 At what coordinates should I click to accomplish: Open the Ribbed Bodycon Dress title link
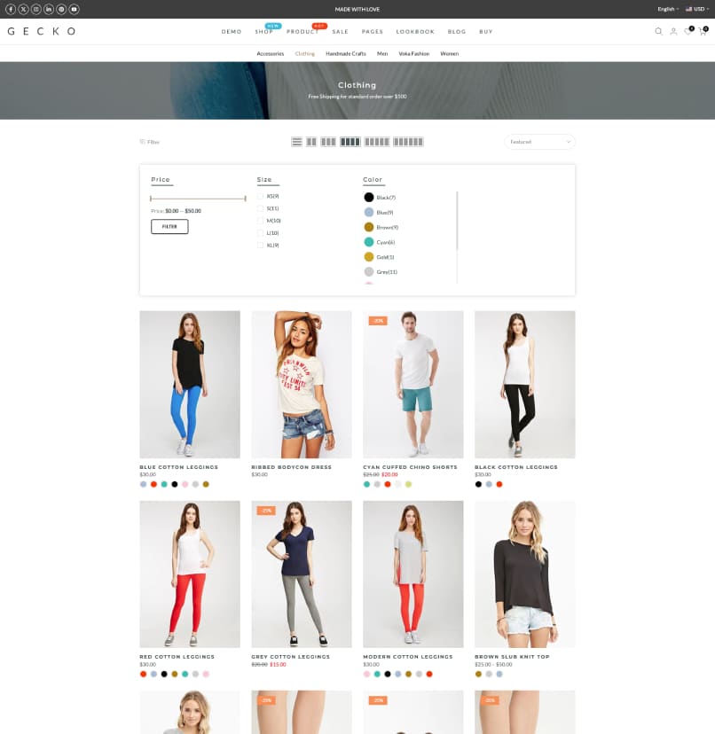[x=292, y=467]
